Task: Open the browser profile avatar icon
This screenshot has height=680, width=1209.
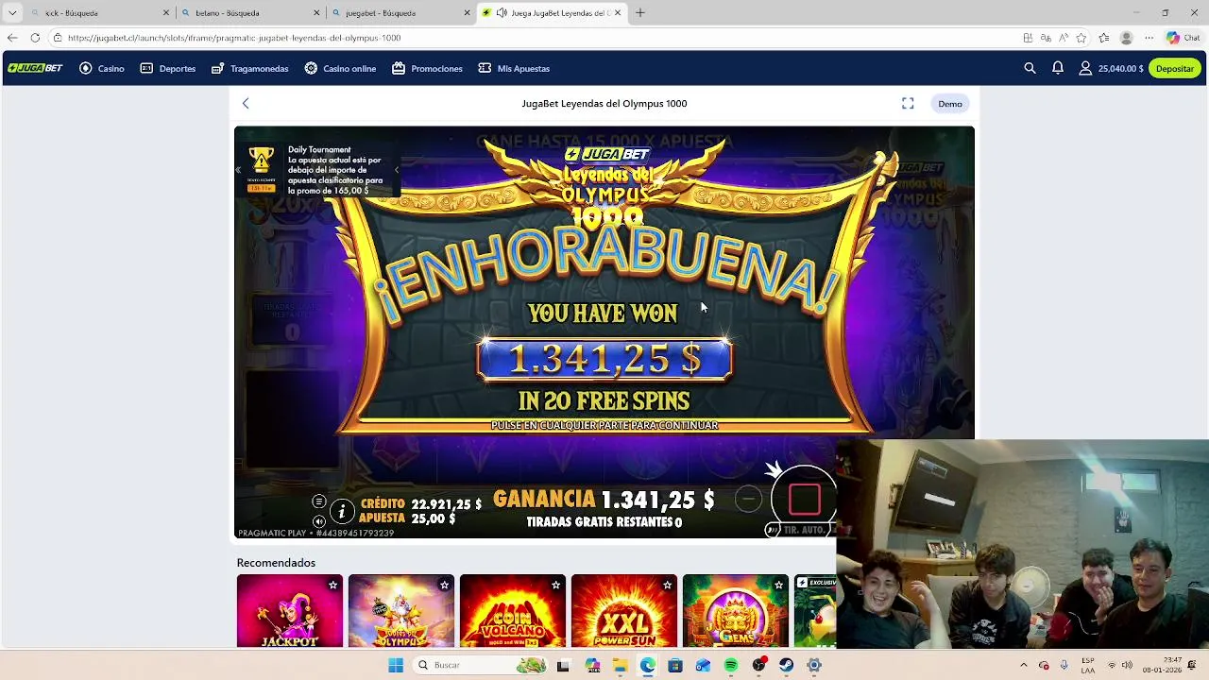Action: [1126, 38]
